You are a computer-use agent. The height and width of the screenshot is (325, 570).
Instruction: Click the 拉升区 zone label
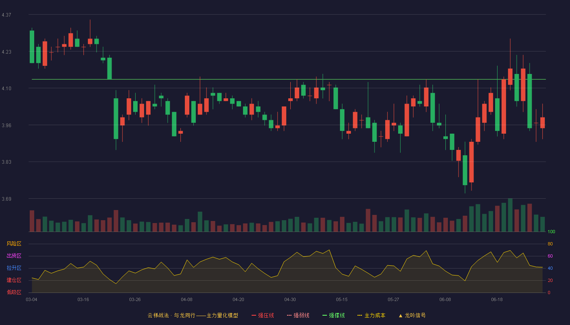(14, 268)
